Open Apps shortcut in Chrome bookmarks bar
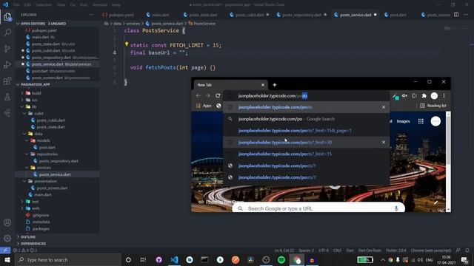 pyautogui.click(x=204, y=106)
